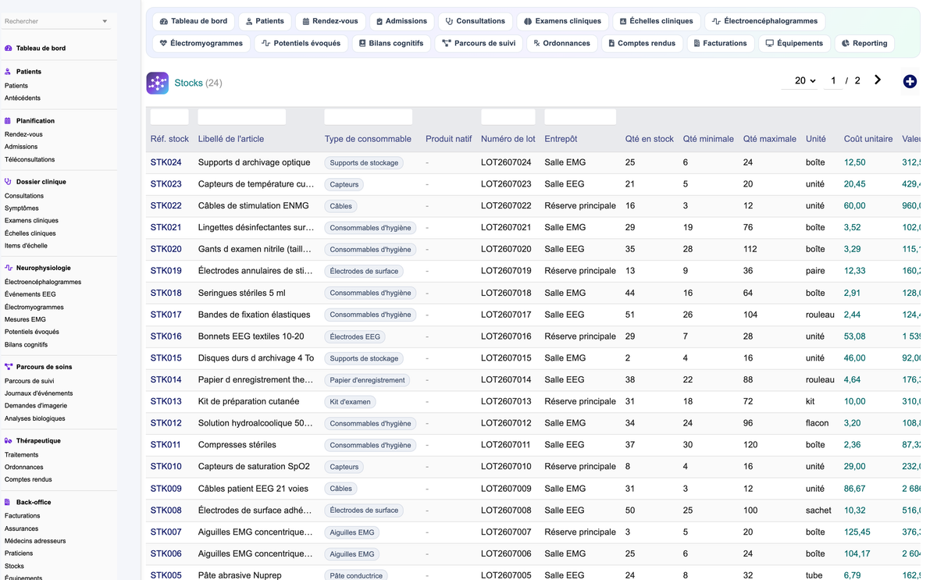This screenshot has width=937, height=580.
Task: Click the Papier d'enregistrement tag
Action: coord(367,380)
